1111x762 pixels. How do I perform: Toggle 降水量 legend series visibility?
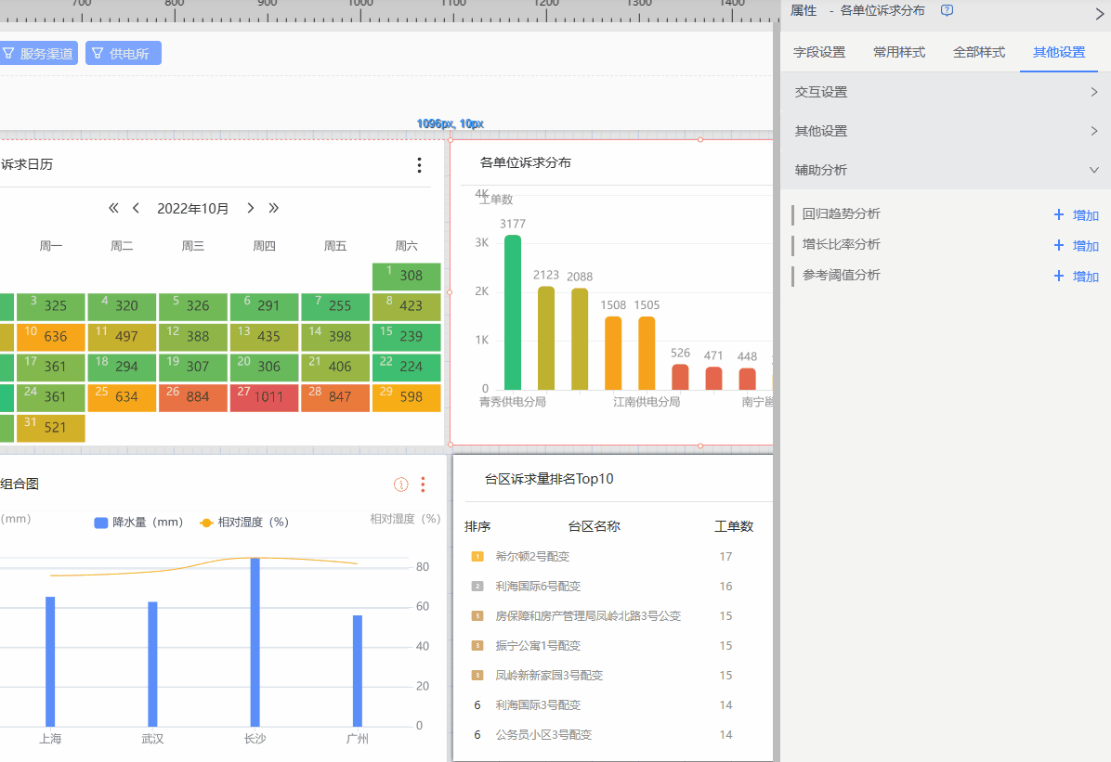click(138, 523)
